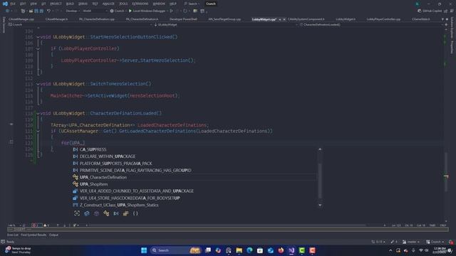Screen dimensions: 456x256
Task: Open the Debug menu
Action: (x=83, y=4)
